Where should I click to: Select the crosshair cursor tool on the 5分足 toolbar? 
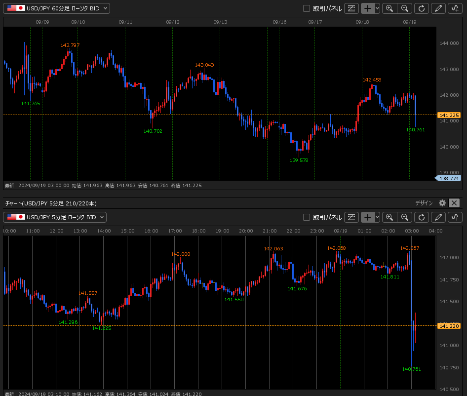[x=368, y=217]
